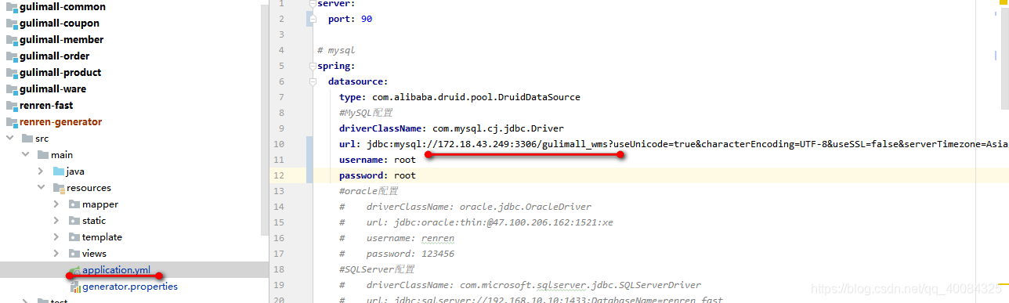This screenshot has width=1009, height=303.
Task: Click the password value root
Action: pos(405,175)
